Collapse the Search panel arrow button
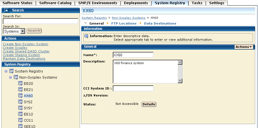This screenshot has width=258, height=128. [7, 10]
